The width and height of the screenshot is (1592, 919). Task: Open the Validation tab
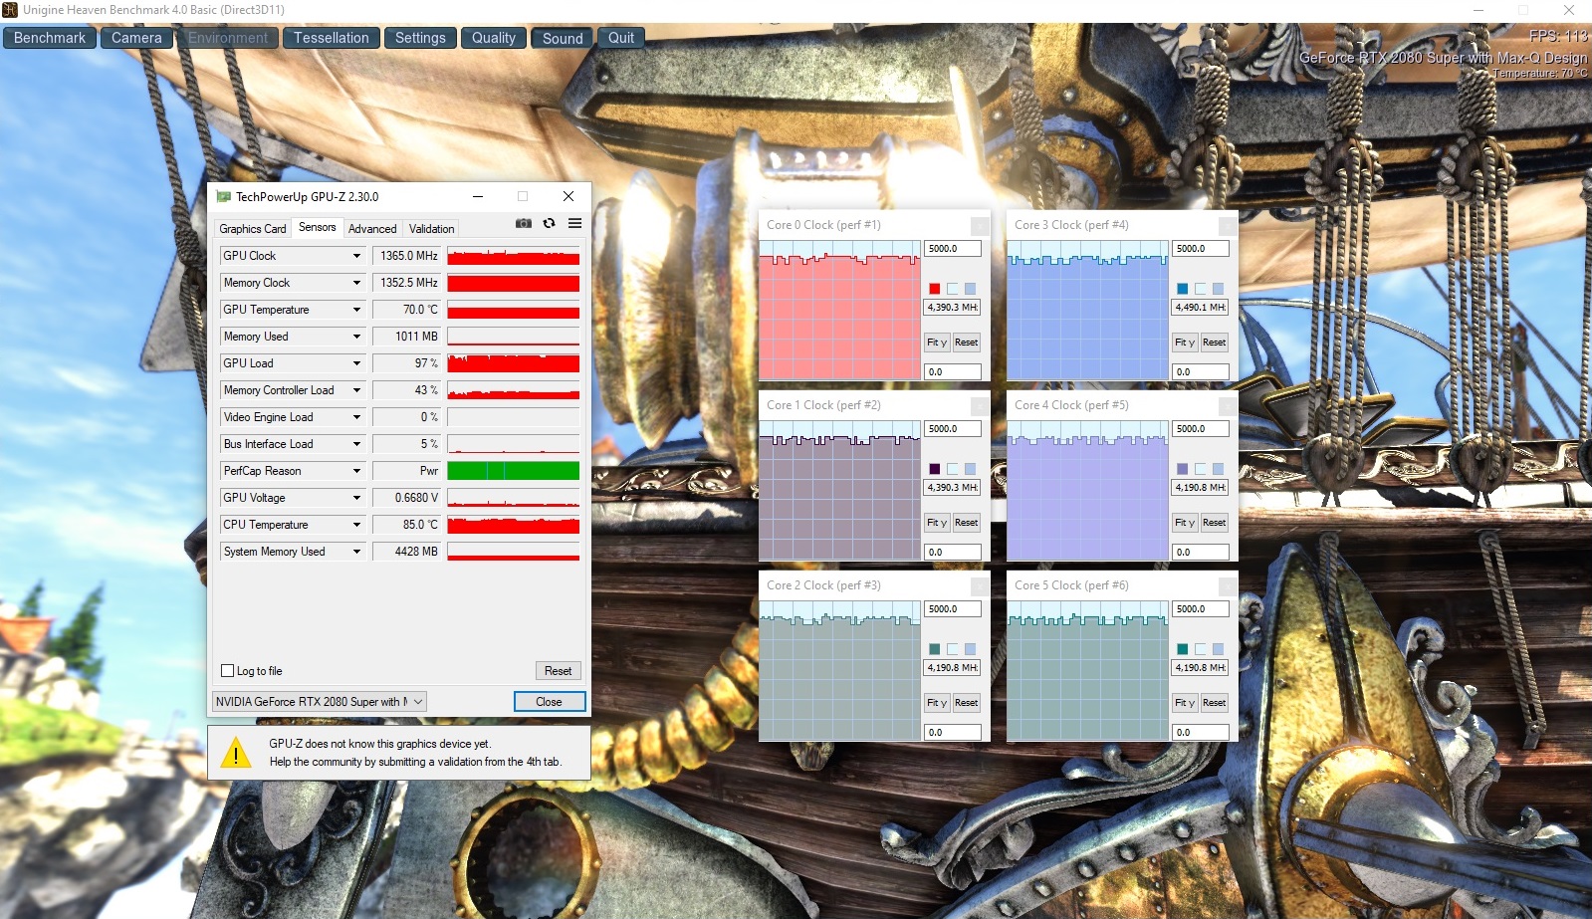coord(431,229)
